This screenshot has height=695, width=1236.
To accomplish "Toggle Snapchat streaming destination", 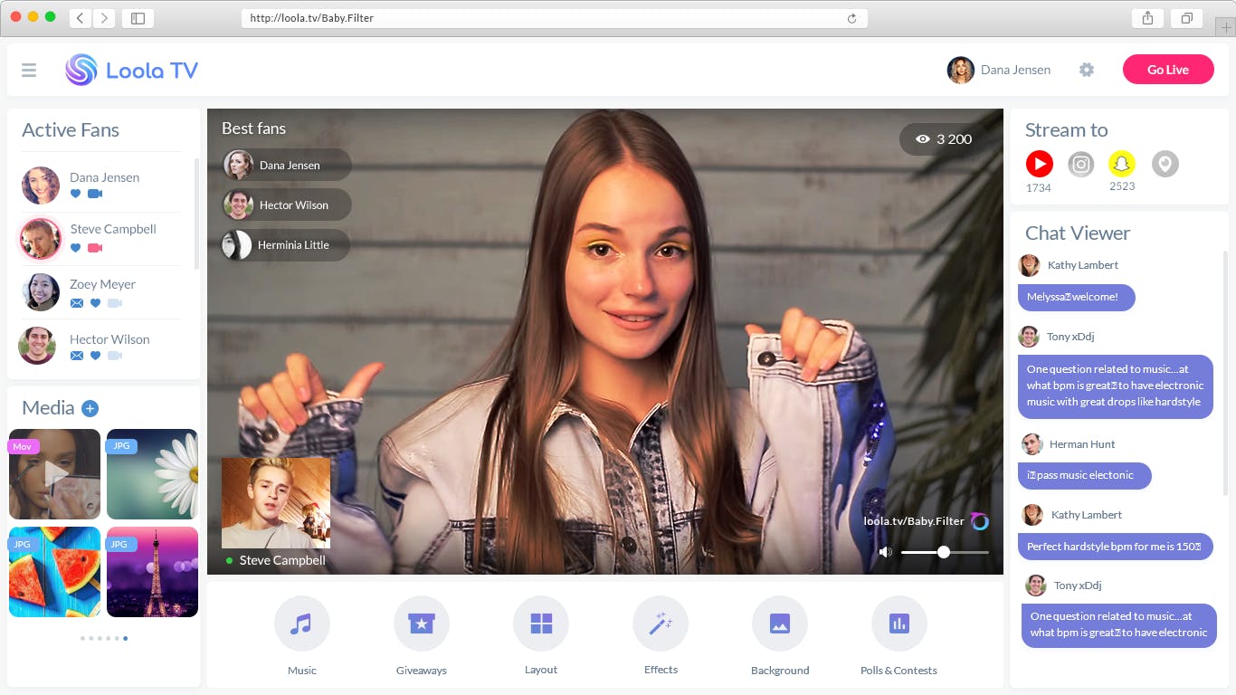I will point(1122,164).
